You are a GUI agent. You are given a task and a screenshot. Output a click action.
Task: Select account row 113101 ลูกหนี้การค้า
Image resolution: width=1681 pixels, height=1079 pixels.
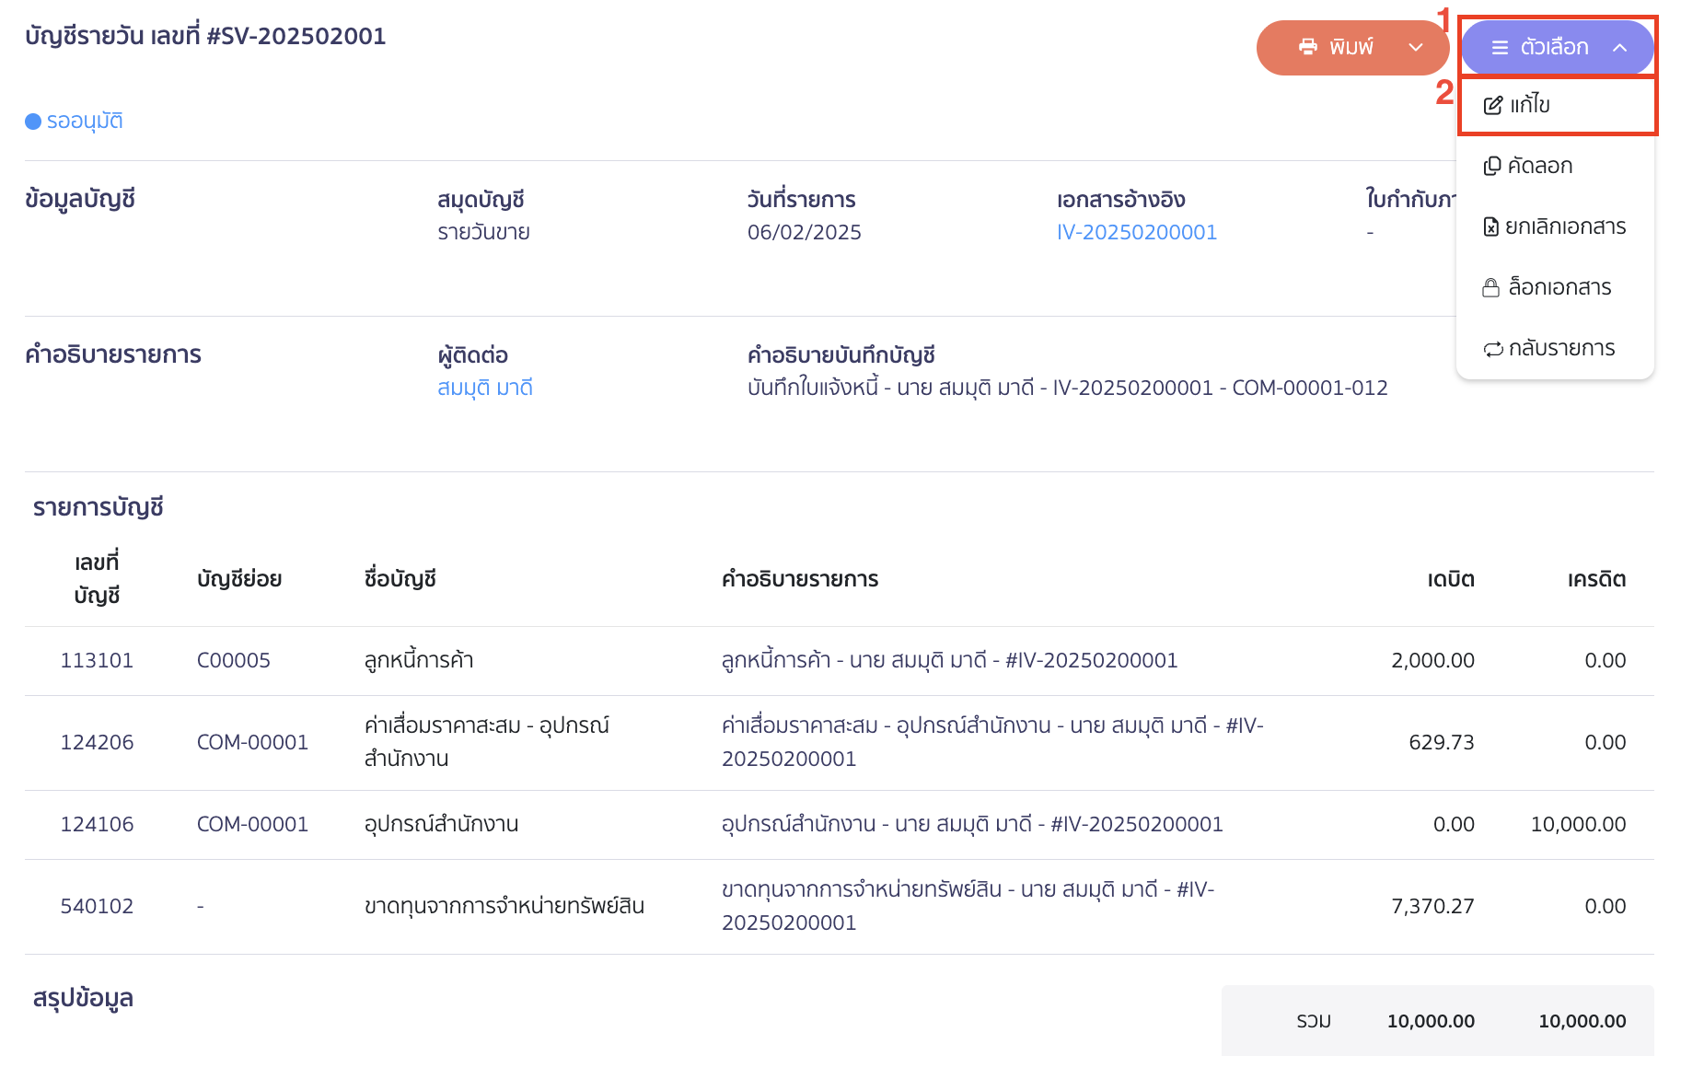97,660
